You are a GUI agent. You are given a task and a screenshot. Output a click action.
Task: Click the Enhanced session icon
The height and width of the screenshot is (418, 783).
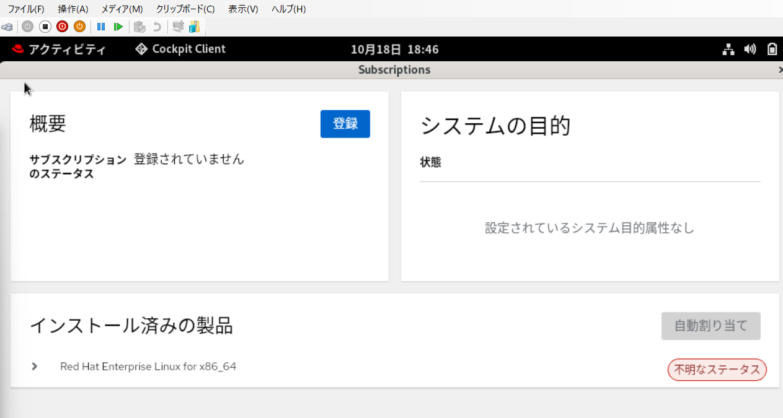[x=178, y=27]
